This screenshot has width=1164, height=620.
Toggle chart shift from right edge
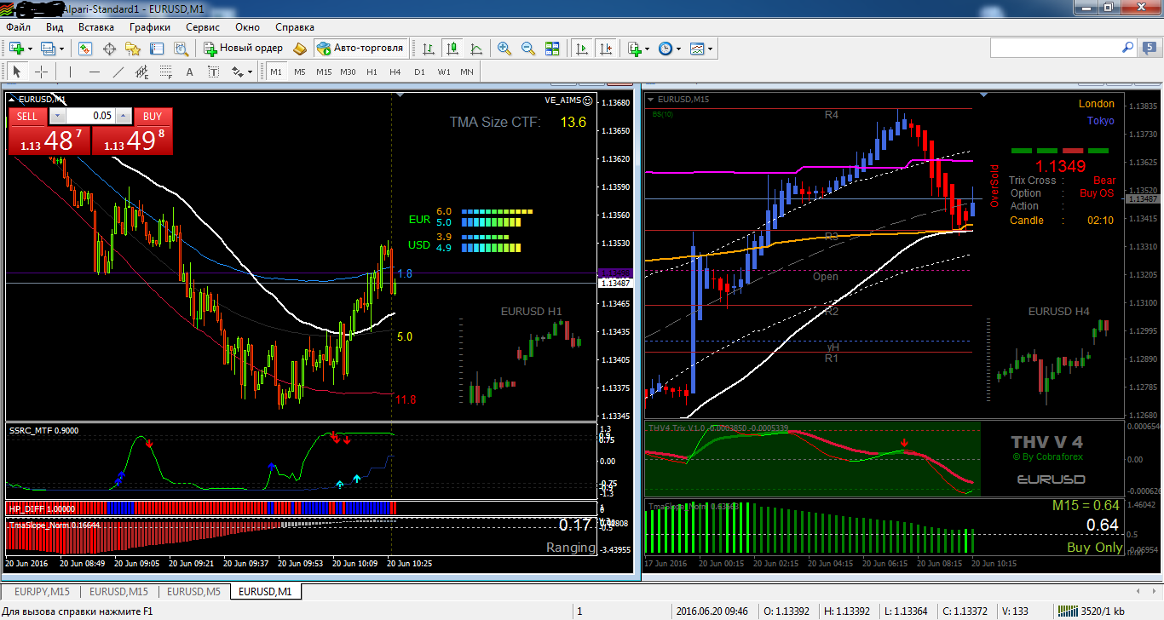[607, 49]
